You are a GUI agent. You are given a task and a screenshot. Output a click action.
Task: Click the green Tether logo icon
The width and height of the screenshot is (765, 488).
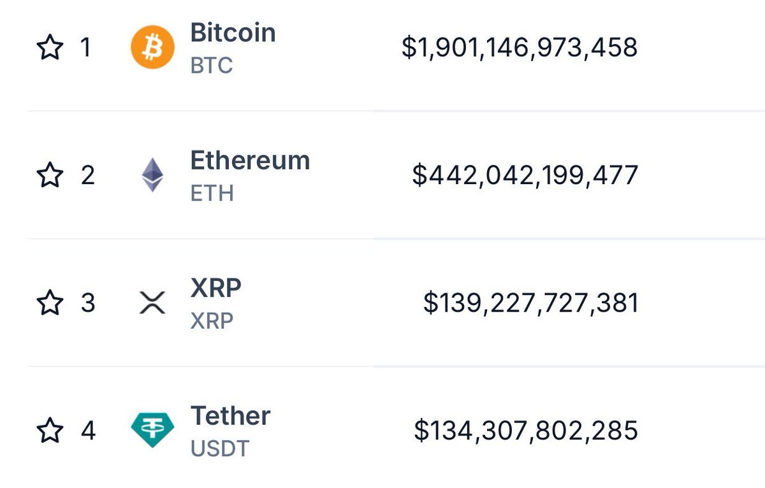(152, 430)
